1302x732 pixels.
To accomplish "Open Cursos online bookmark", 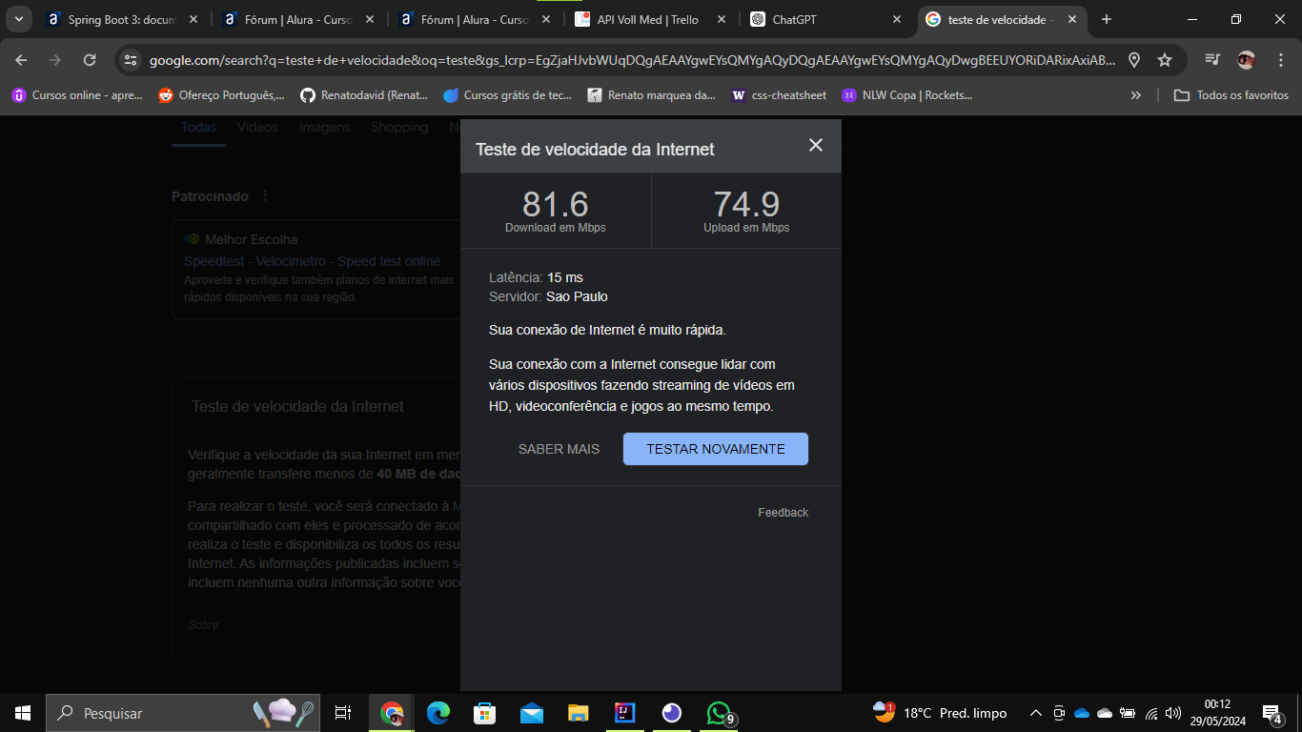I will pos(76,95).
